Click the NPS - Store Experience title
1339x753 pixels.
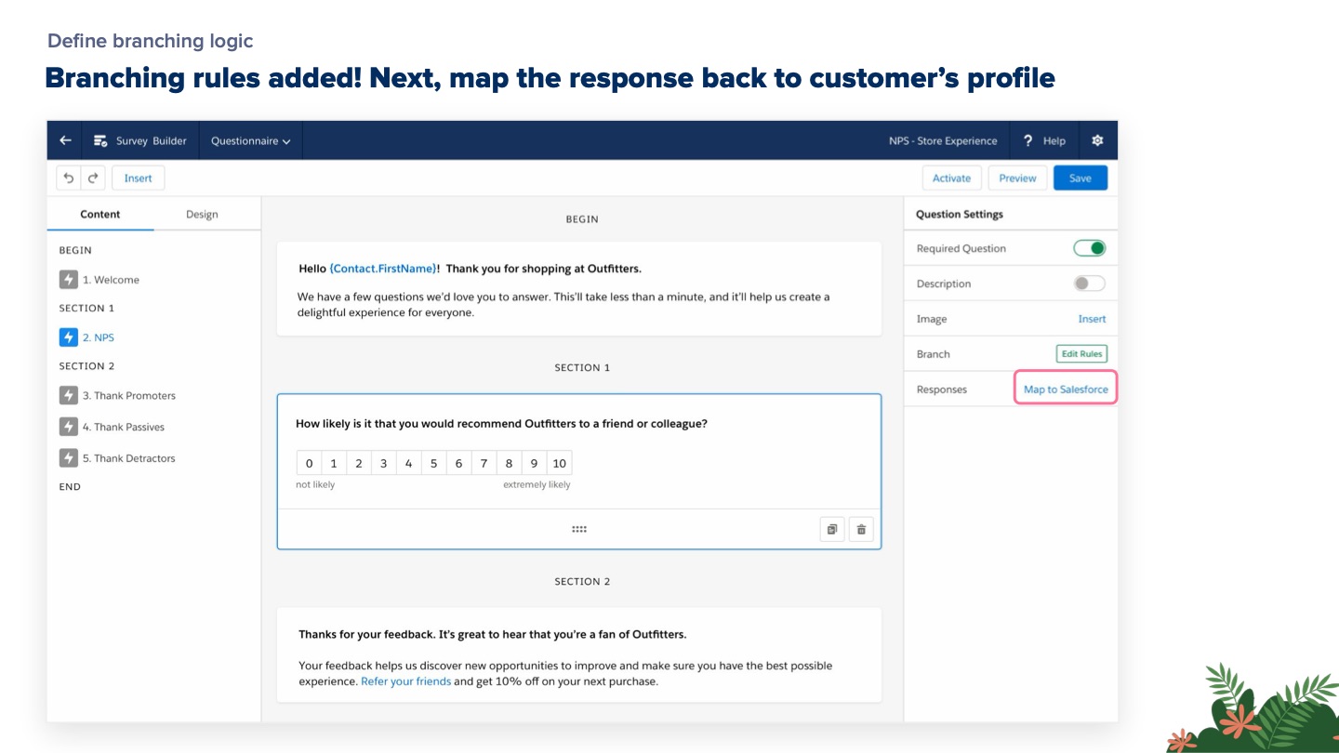[943, 141]
